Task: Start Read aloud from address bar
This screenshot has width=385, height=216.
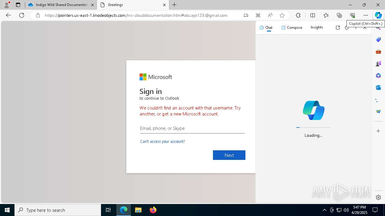Action: (x=270, y=15)
